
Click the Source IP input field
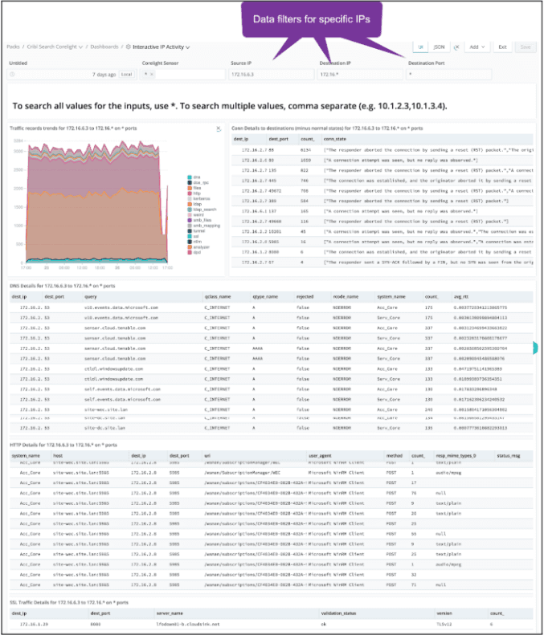point(271,75)
